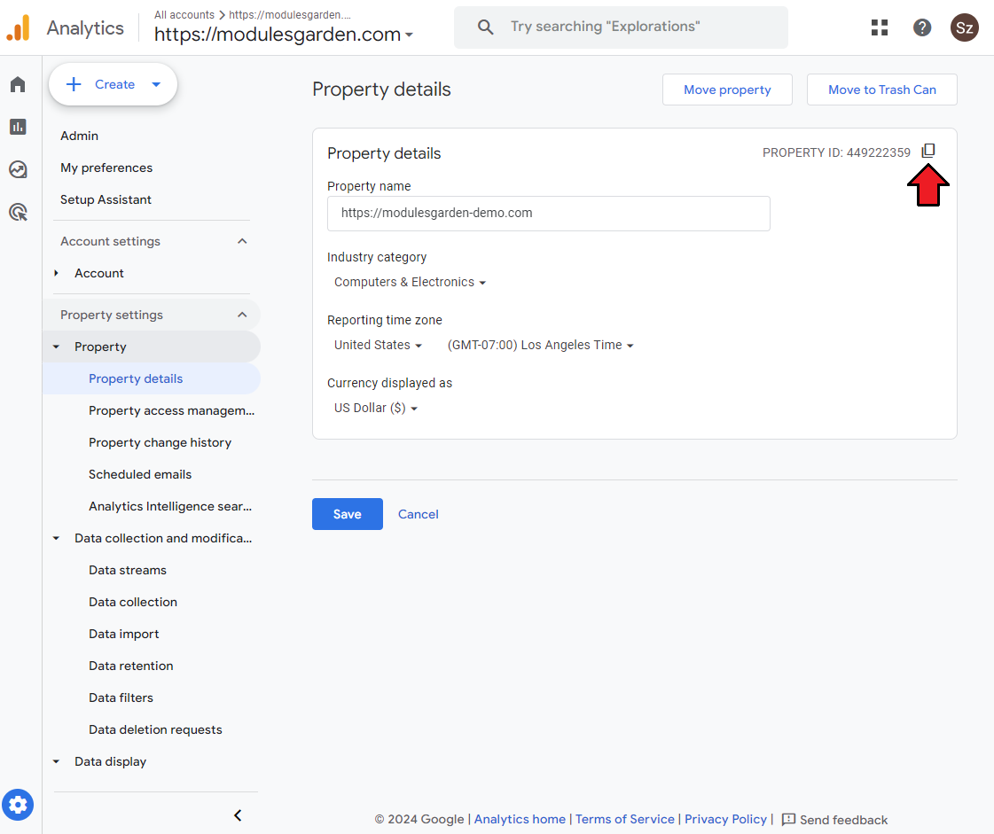This screenshot has width=994, height=834.
Task: Open the Privacy Policy link
Action: (x=725, y=820)
